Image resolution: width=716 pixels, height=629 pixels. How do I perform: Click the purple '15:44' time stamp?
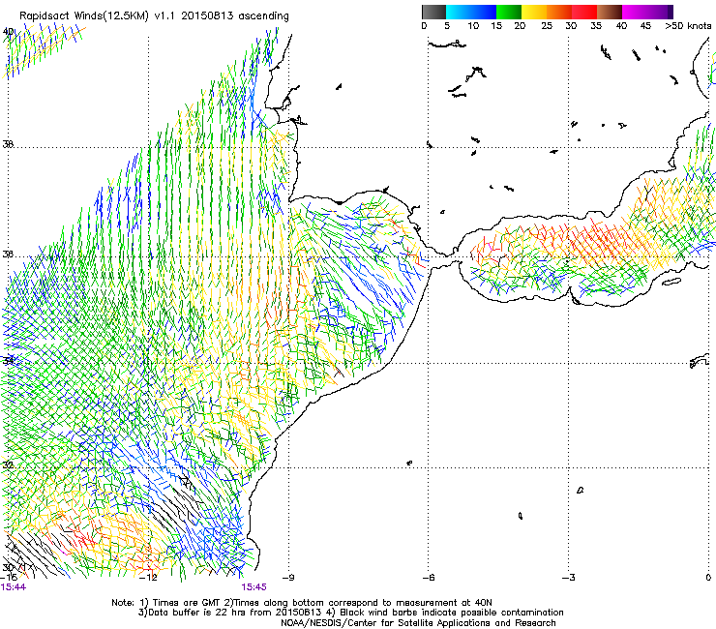[14, 587]
